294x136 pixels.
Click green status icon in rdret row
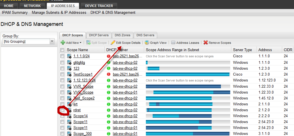109,110
